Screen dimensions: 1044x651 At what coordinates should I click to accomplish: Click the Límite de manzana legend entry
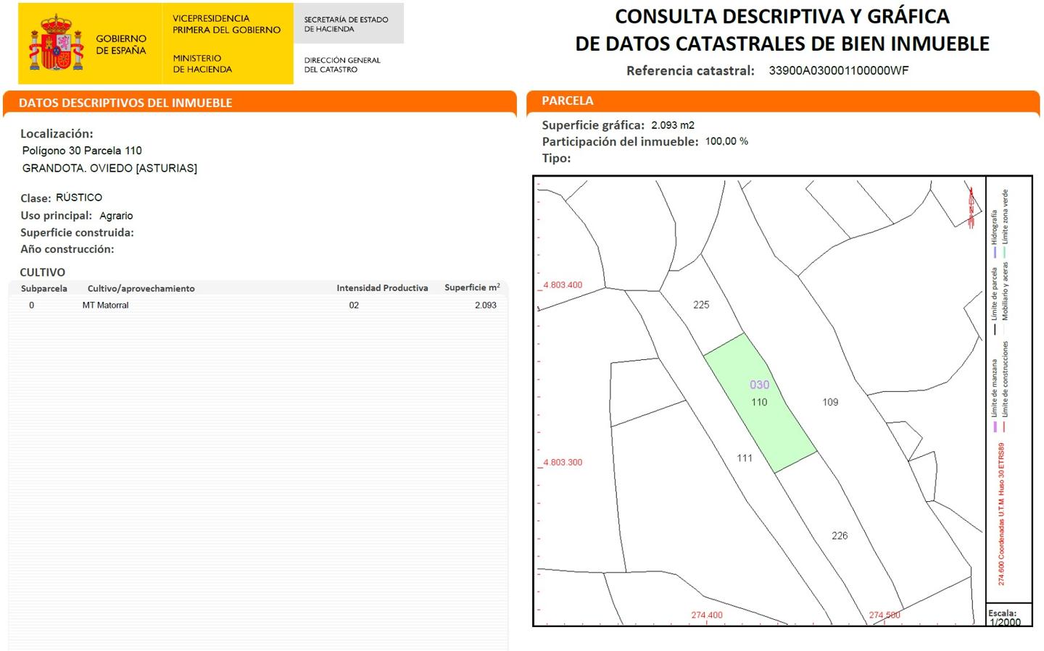(x=995, y=395)
